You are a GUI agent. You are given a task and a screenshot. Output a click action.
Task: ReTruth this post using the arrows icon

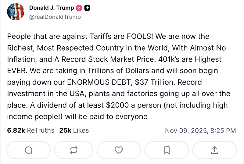coord(74,150)
